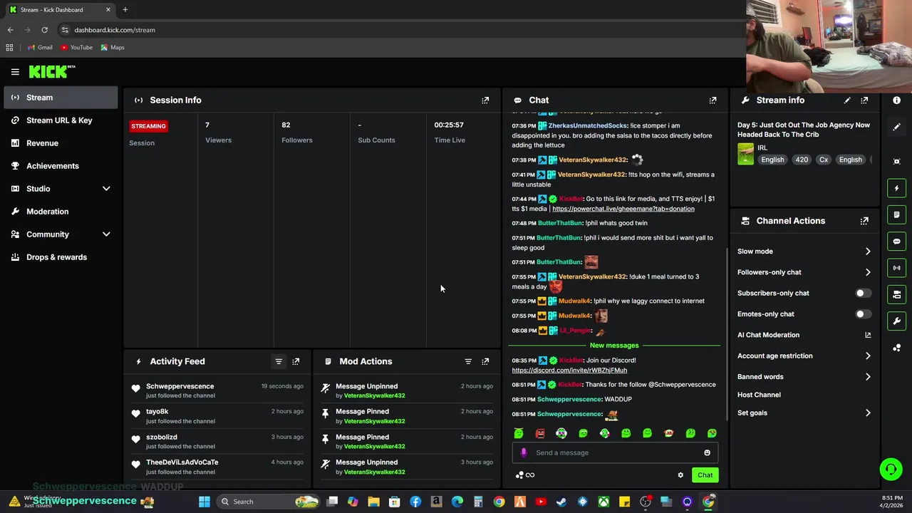Open the Moderation page

(61, 212)
